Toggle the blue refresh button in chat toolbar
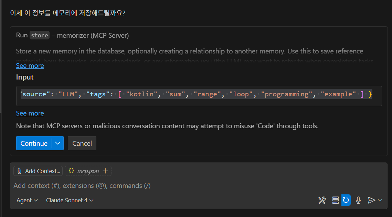392x217 pixels. (346, 200)
